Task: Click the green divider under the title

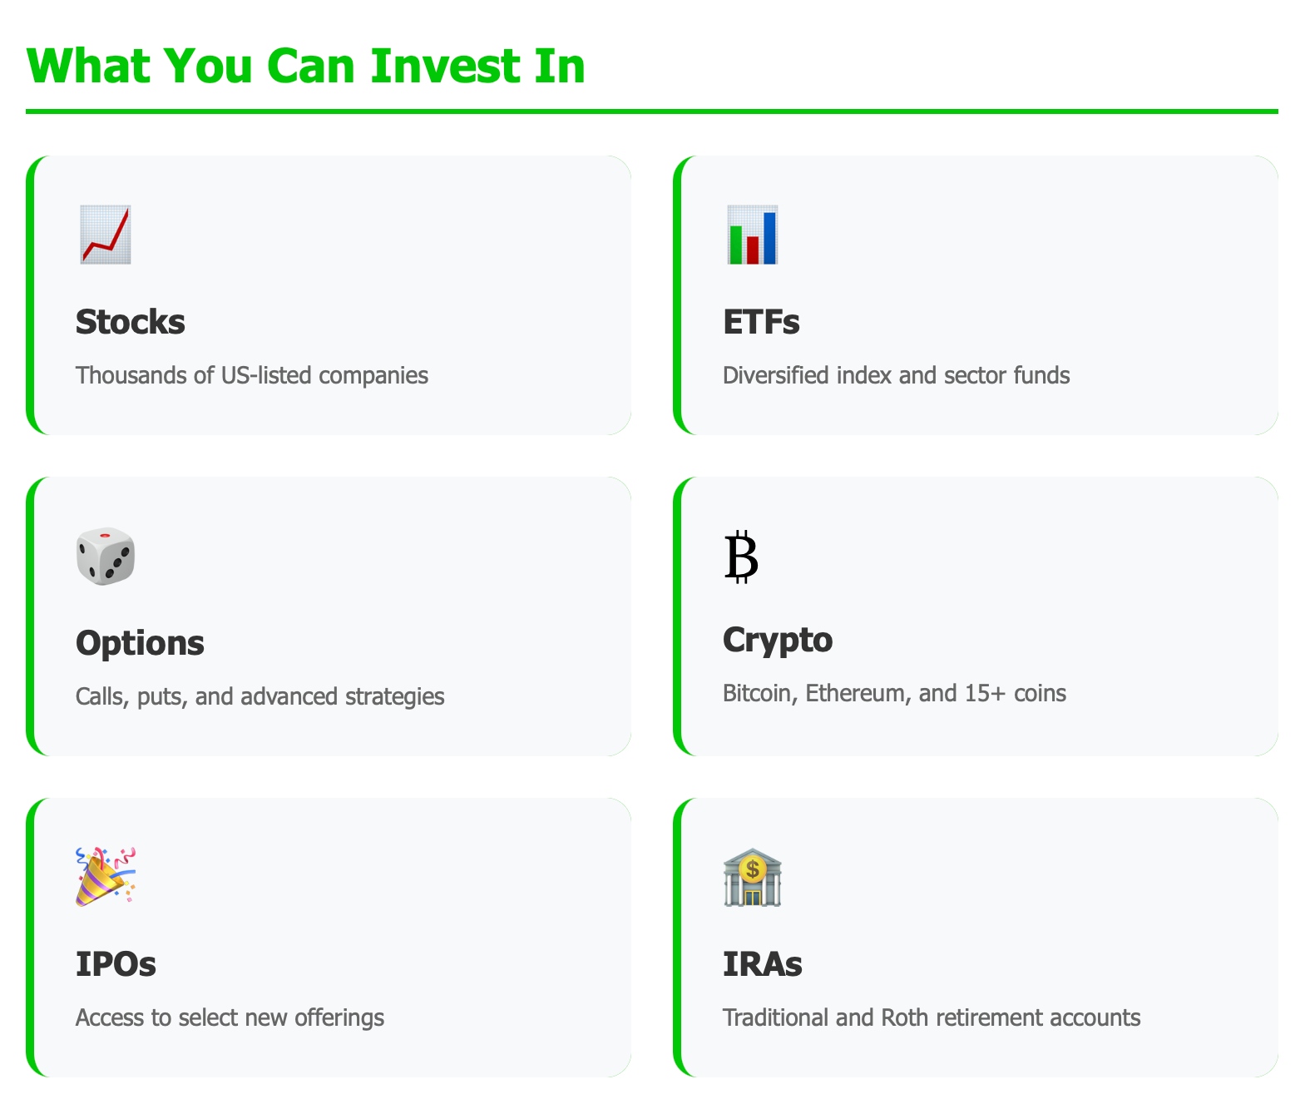Action: (x=653, y=109)
